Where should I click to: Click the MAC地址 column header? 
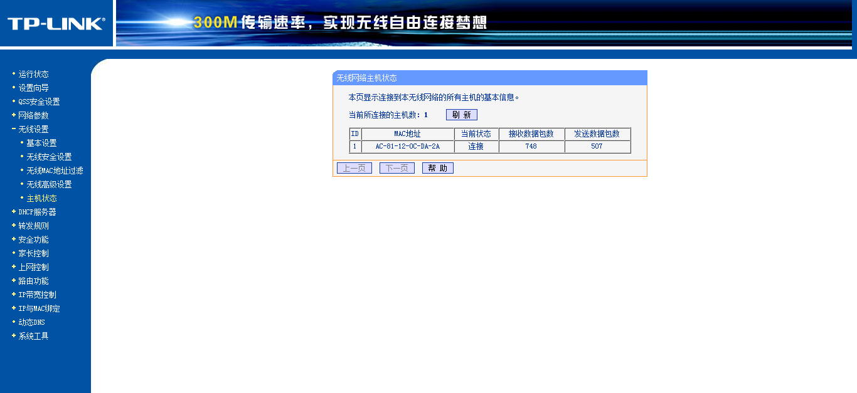408,134
